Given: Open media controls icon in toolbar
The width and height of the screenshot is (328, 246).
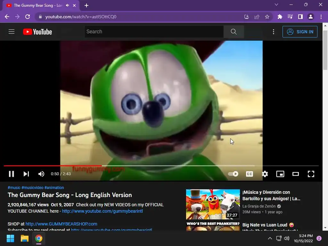Looking at the screenshot, I should tap(290, 17).
